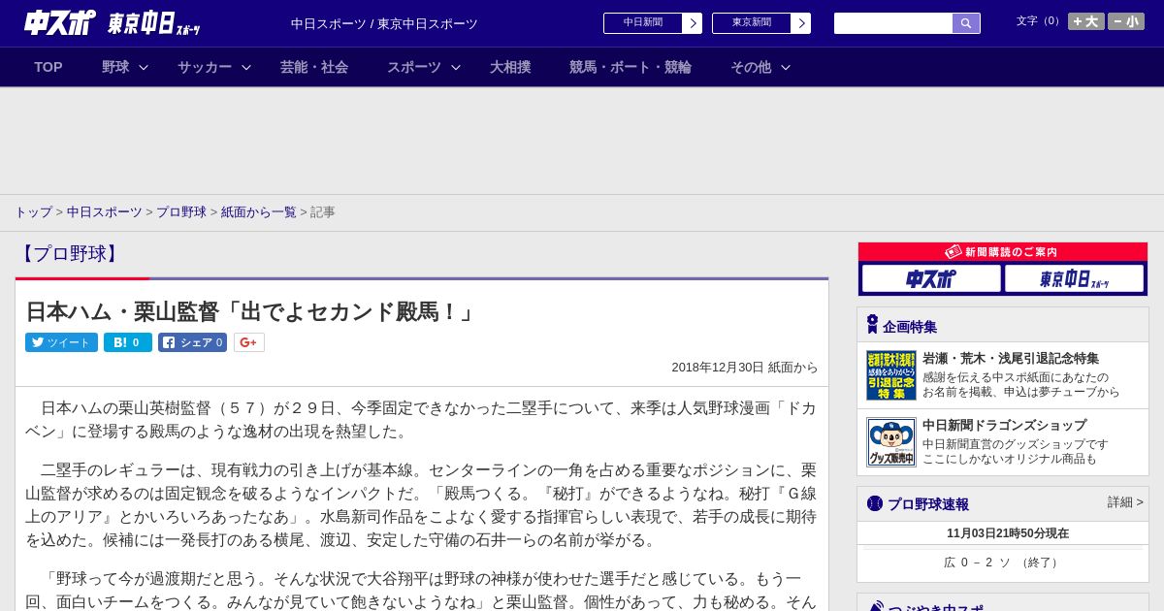Screen dimensions: 1164x611
Task: Open 東京中日スポーツ subscription banner button
Action: (1074, 278)
